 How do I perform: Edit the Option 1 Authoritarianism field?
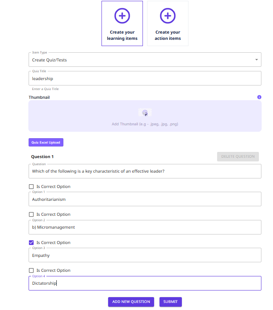145,199
